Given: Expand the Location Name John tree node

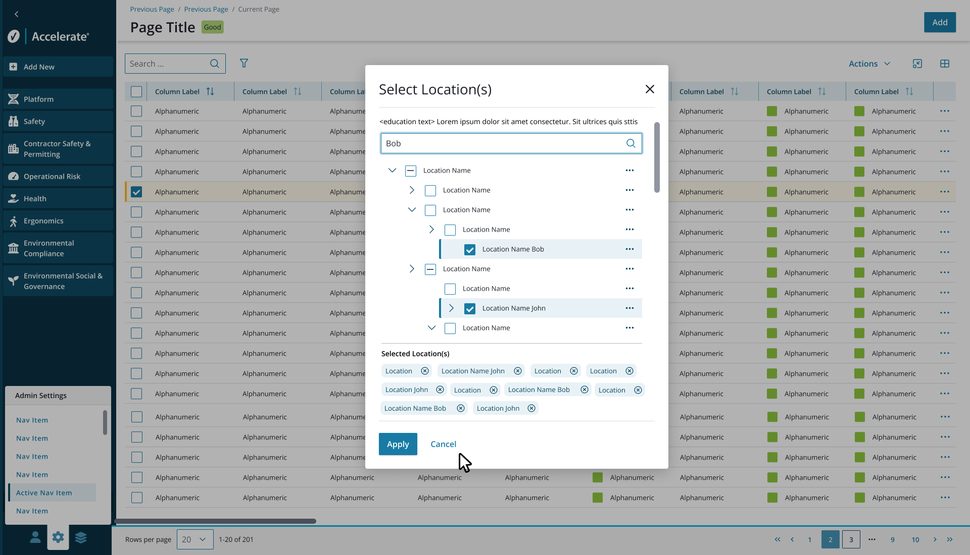Looking at the screenshot, I should coord(451,308).
